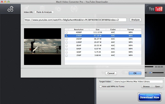
Task: Select the 6.07 M size cell
Action: coord(98,49)
